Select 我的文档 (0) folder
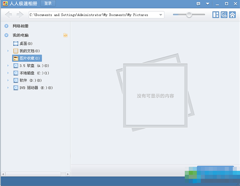The height and width of the screenshot is (186, 240). tap(26, 51)
